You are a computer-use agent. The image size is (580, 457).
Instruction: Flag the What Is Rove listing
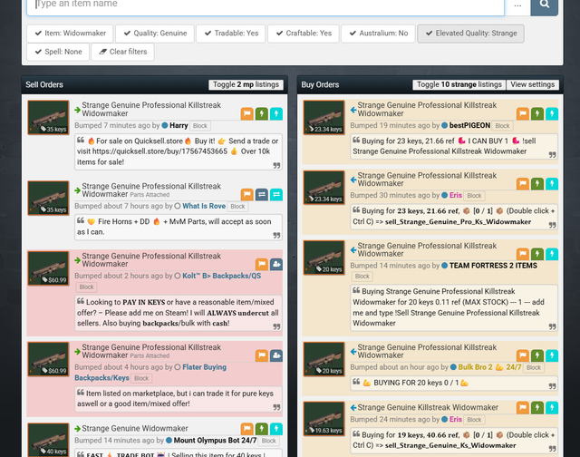247,194
